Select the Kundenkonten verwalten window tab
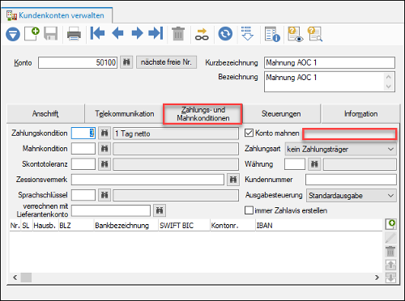Viewport: 405px width, 301px height. (57, 15)
